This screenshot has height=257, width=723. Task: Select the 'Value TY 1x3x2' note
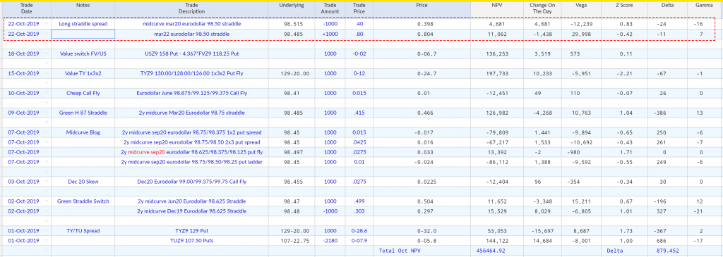pyautogui.click(x=83, y=73)
